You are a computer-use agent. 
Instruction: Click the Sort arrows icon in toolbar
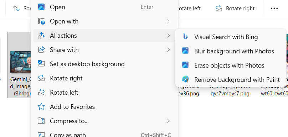16,8
